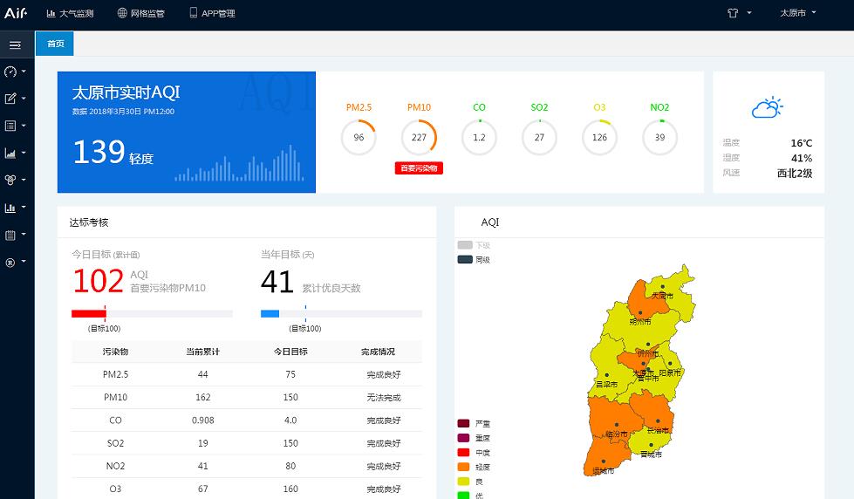Click the pencil edit sidebar icon
The height and width of the screenshot is (499, 854).
(11, 99)
